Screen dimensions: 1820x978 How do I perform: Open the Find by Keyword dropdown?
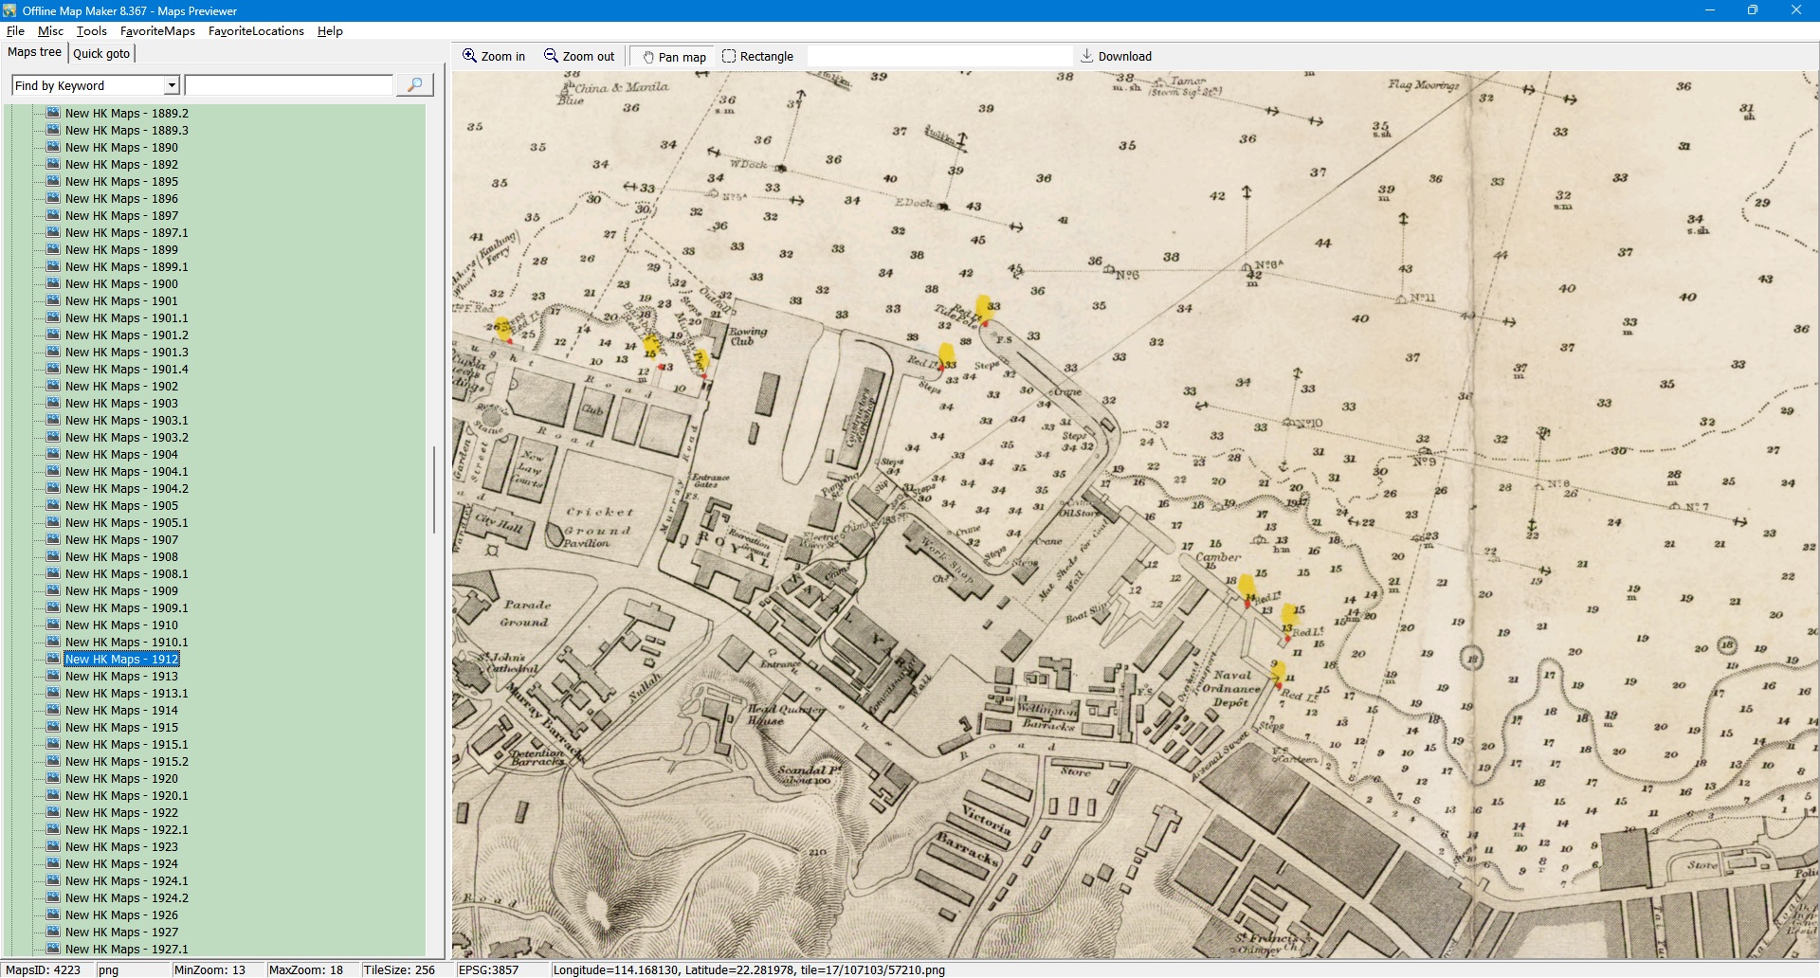tap(172, 85)
